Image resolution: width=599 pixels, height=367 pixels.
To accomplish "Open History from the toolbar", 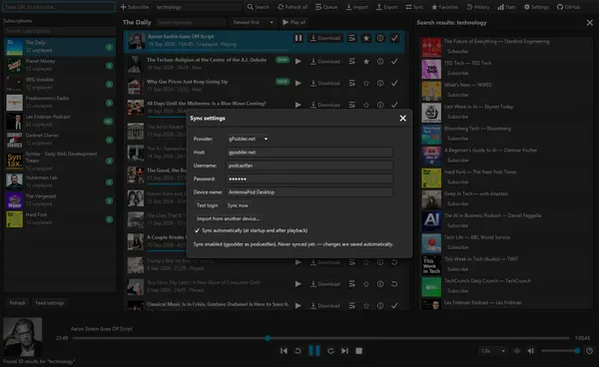I will 478,7.
